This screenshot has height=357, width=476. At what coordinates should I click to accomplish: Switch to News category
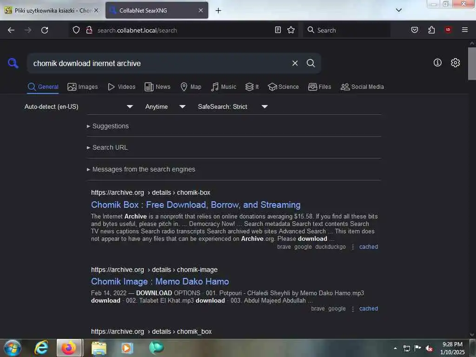click(x=158, y=87)
